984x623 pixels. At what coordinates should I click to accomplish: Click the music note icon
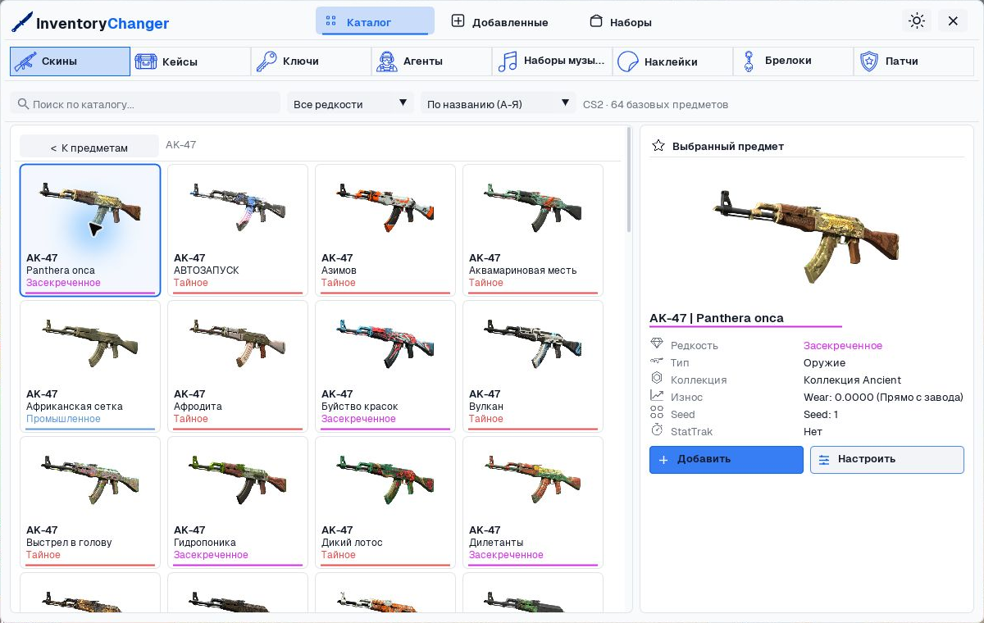[x=508, y=61]
